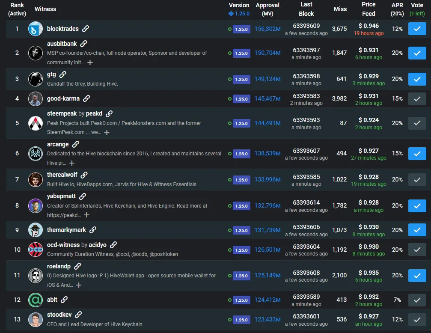The image size is (431, 333).
Task: Open the themarkymark witness name
Action: click(66, 230)
